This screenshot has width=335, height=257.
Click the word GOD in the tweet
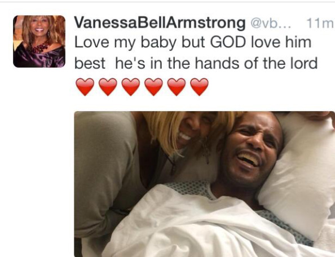click(x=228, y=42)
